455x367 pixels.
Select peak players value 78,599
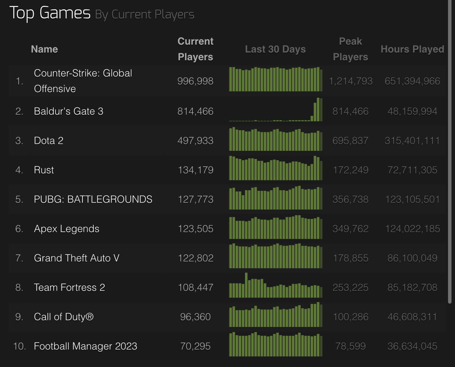coord(350,346)
